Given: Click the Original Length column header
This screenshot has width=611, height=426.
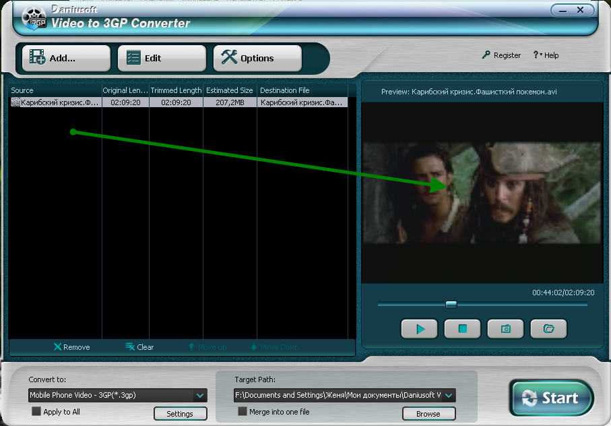Looking at the screenshot, I should (125, 90).
